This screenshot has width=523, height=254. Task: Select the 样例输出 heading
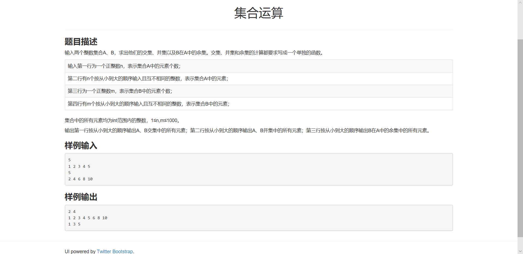(81, 197)
